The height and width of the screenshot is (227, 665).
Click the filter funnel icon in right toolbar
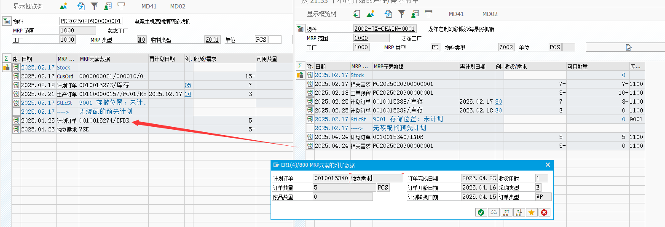point(402,14)
